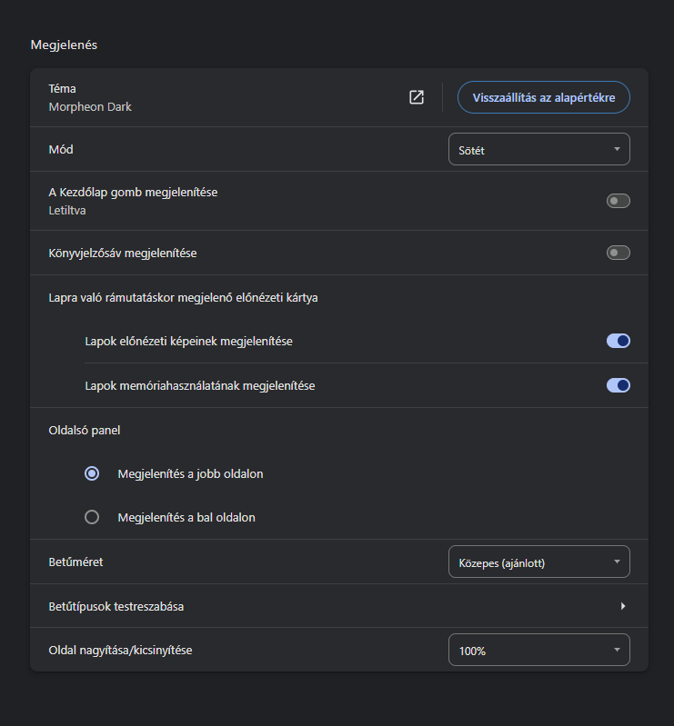
Task: Click the arrow icon beside Betűtípusok testreszabása
Action: click(x=623, y=606)
